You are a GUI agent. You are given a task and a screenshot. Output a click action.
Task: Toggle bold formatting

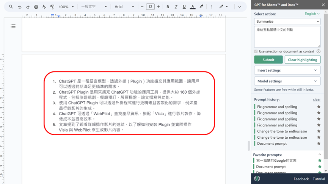point(168,7)
